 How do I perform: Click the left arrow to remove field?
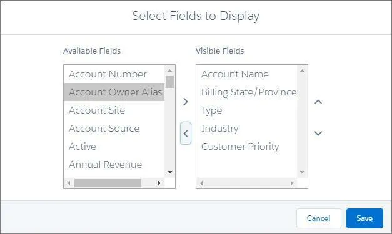[186, 134]
